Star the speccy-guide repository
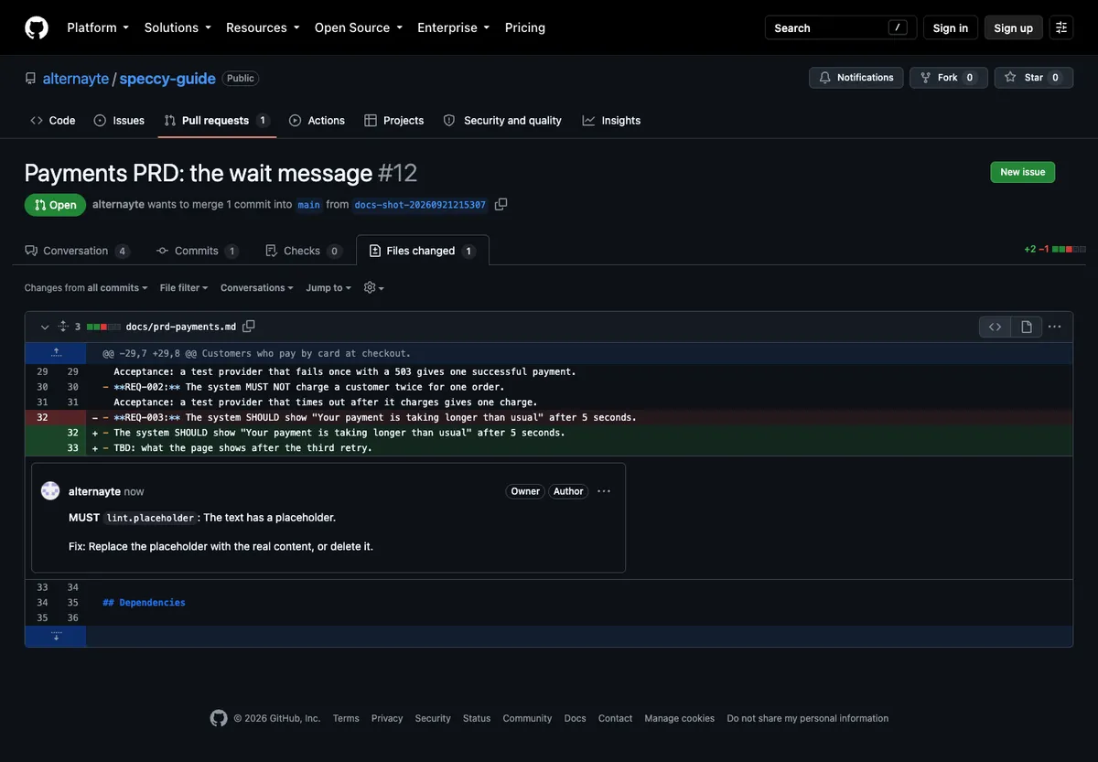The height and width of the screenshot is (762, 1098). (1034, 78)
